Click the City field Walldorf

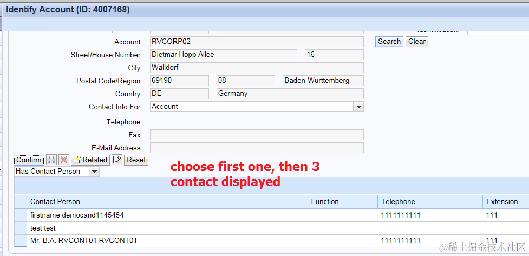(x=257, y=68)
